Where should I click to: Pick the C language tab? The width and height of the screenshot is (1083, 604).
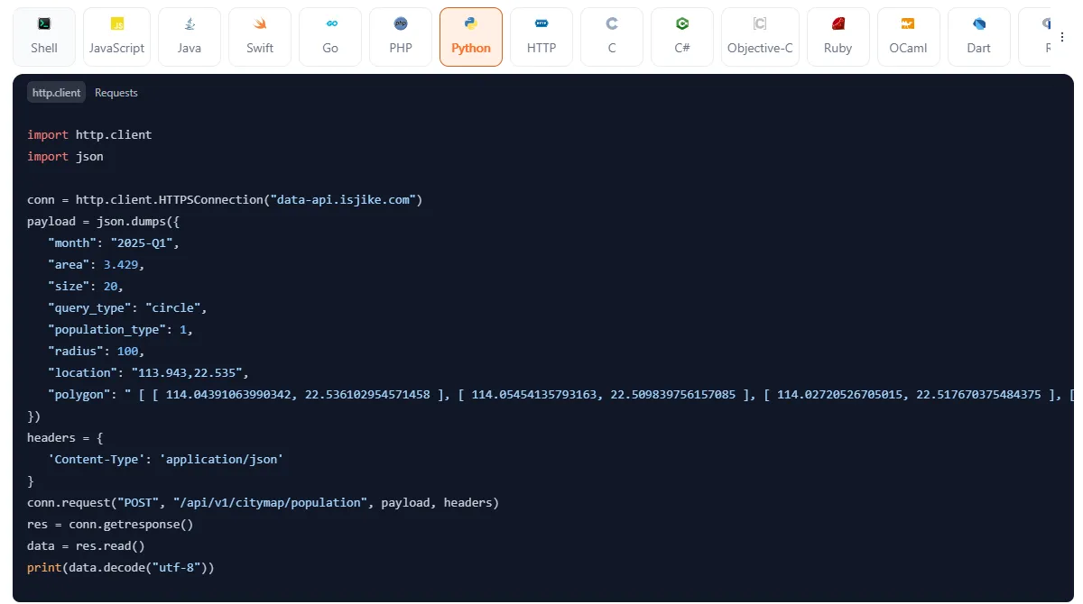[x=612, y=37]
